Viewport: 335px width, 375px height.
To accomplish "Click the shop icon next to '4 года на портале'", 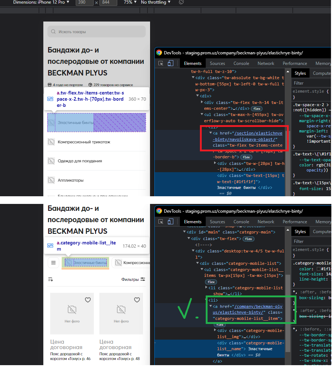I will coord(50,85).
